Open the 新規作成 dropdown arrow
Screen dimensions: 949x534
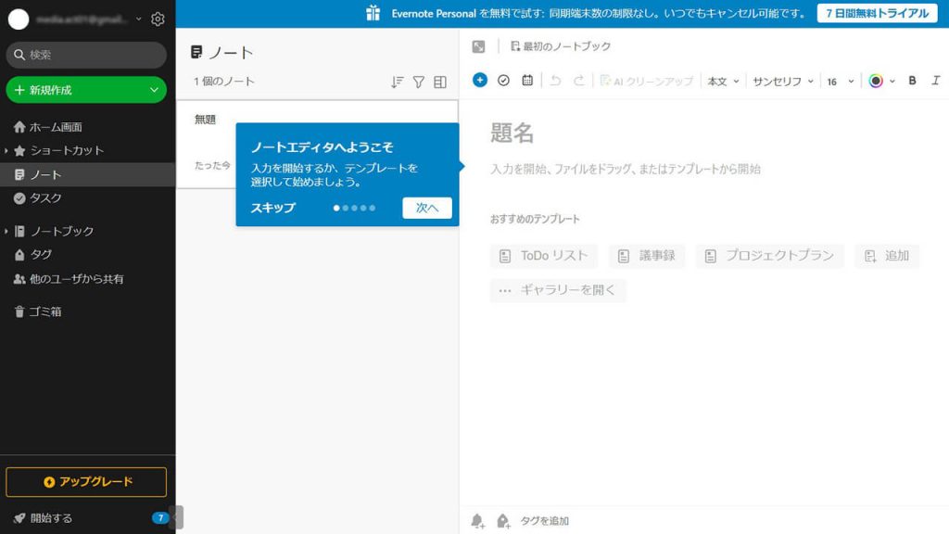tap(154, 90)
